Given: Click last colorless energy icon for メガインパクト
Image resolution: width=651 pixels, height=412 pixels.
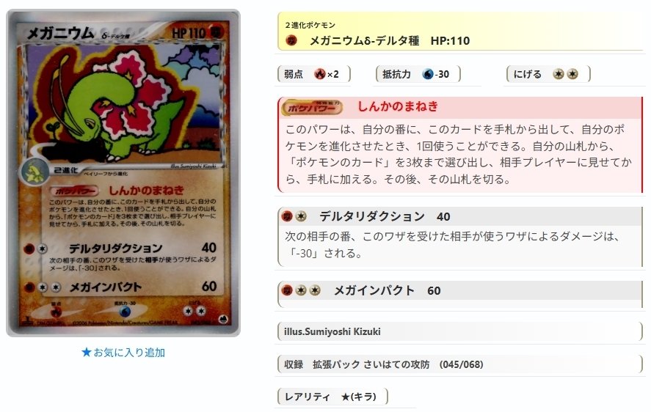Looking at the screenshot, I should pos(315,290).
